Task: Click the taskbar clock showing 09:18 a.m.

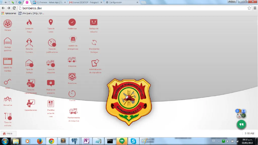Action: [x=247, y=141]
